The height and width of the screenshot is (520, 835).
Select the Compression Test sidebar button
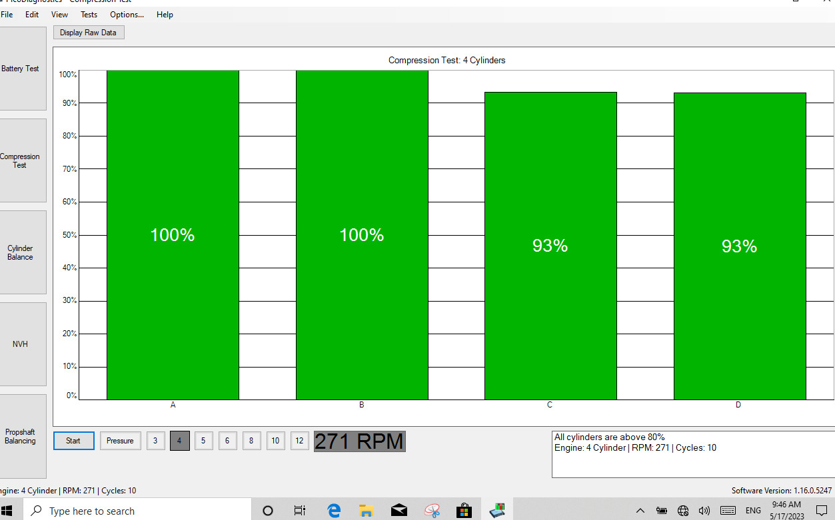(x=22, y=160)
